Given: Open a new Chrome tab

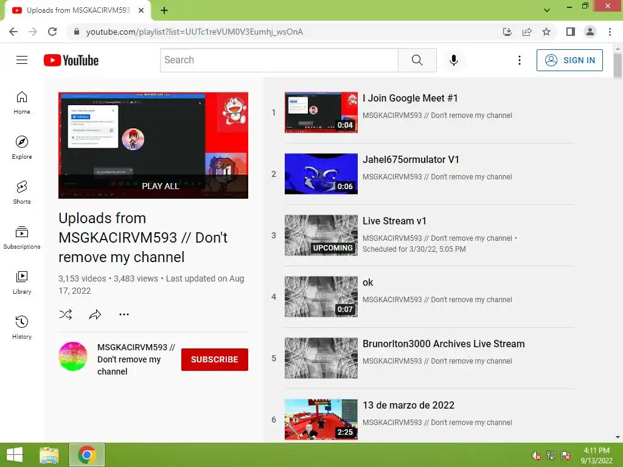Looking at the screenshot, I should click(164, 10).
